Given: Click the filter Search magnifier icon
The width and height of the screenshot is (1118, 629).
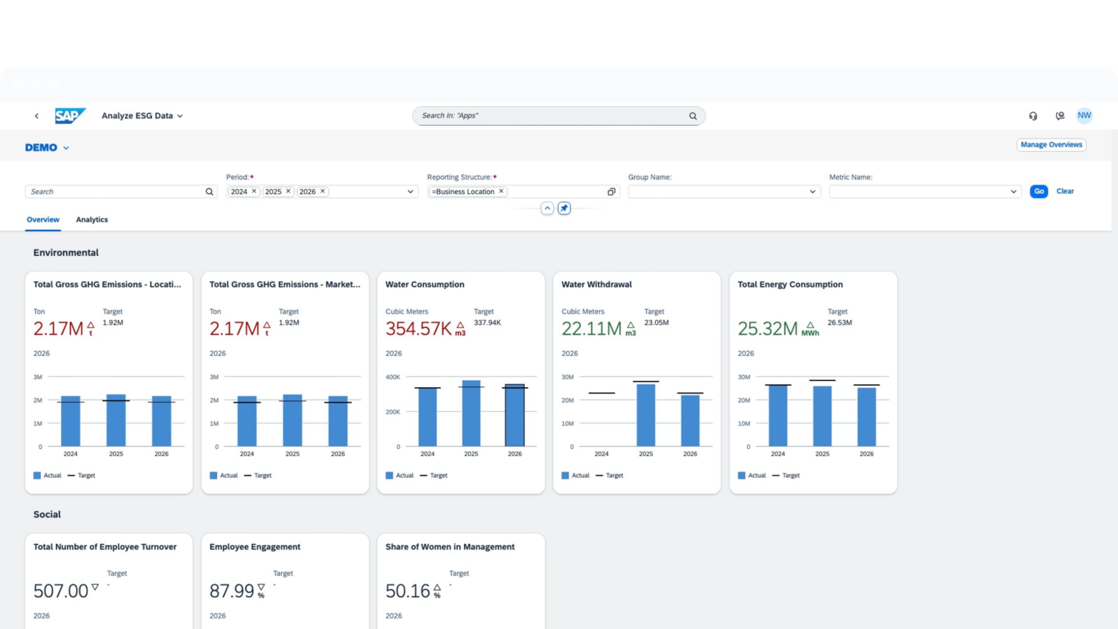Looking at the screenshot, I should tap(209, 192).
